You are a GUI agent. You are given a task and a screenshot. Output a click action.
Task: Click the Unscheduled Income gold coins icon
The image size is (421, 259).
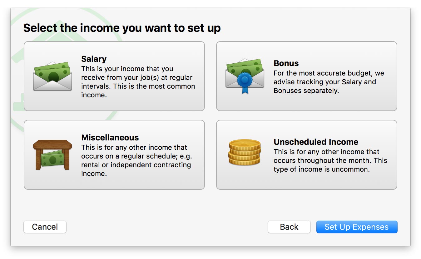245,152
